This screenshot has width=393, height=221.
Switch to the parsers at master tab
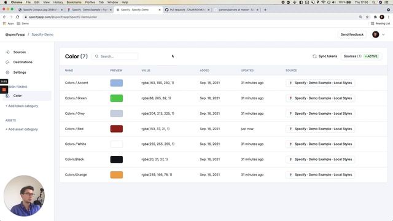tap(236, 10)
